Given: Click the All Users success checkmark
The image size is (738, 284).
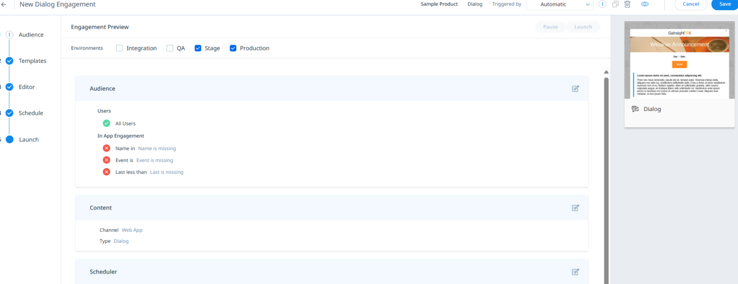Looking at the screenshot, I should tap(106, 123).
